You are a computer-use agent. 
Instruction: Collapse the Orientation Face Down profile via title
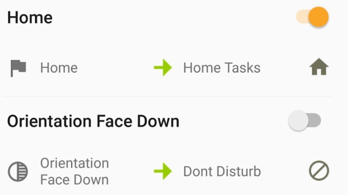tap(93, 121)
